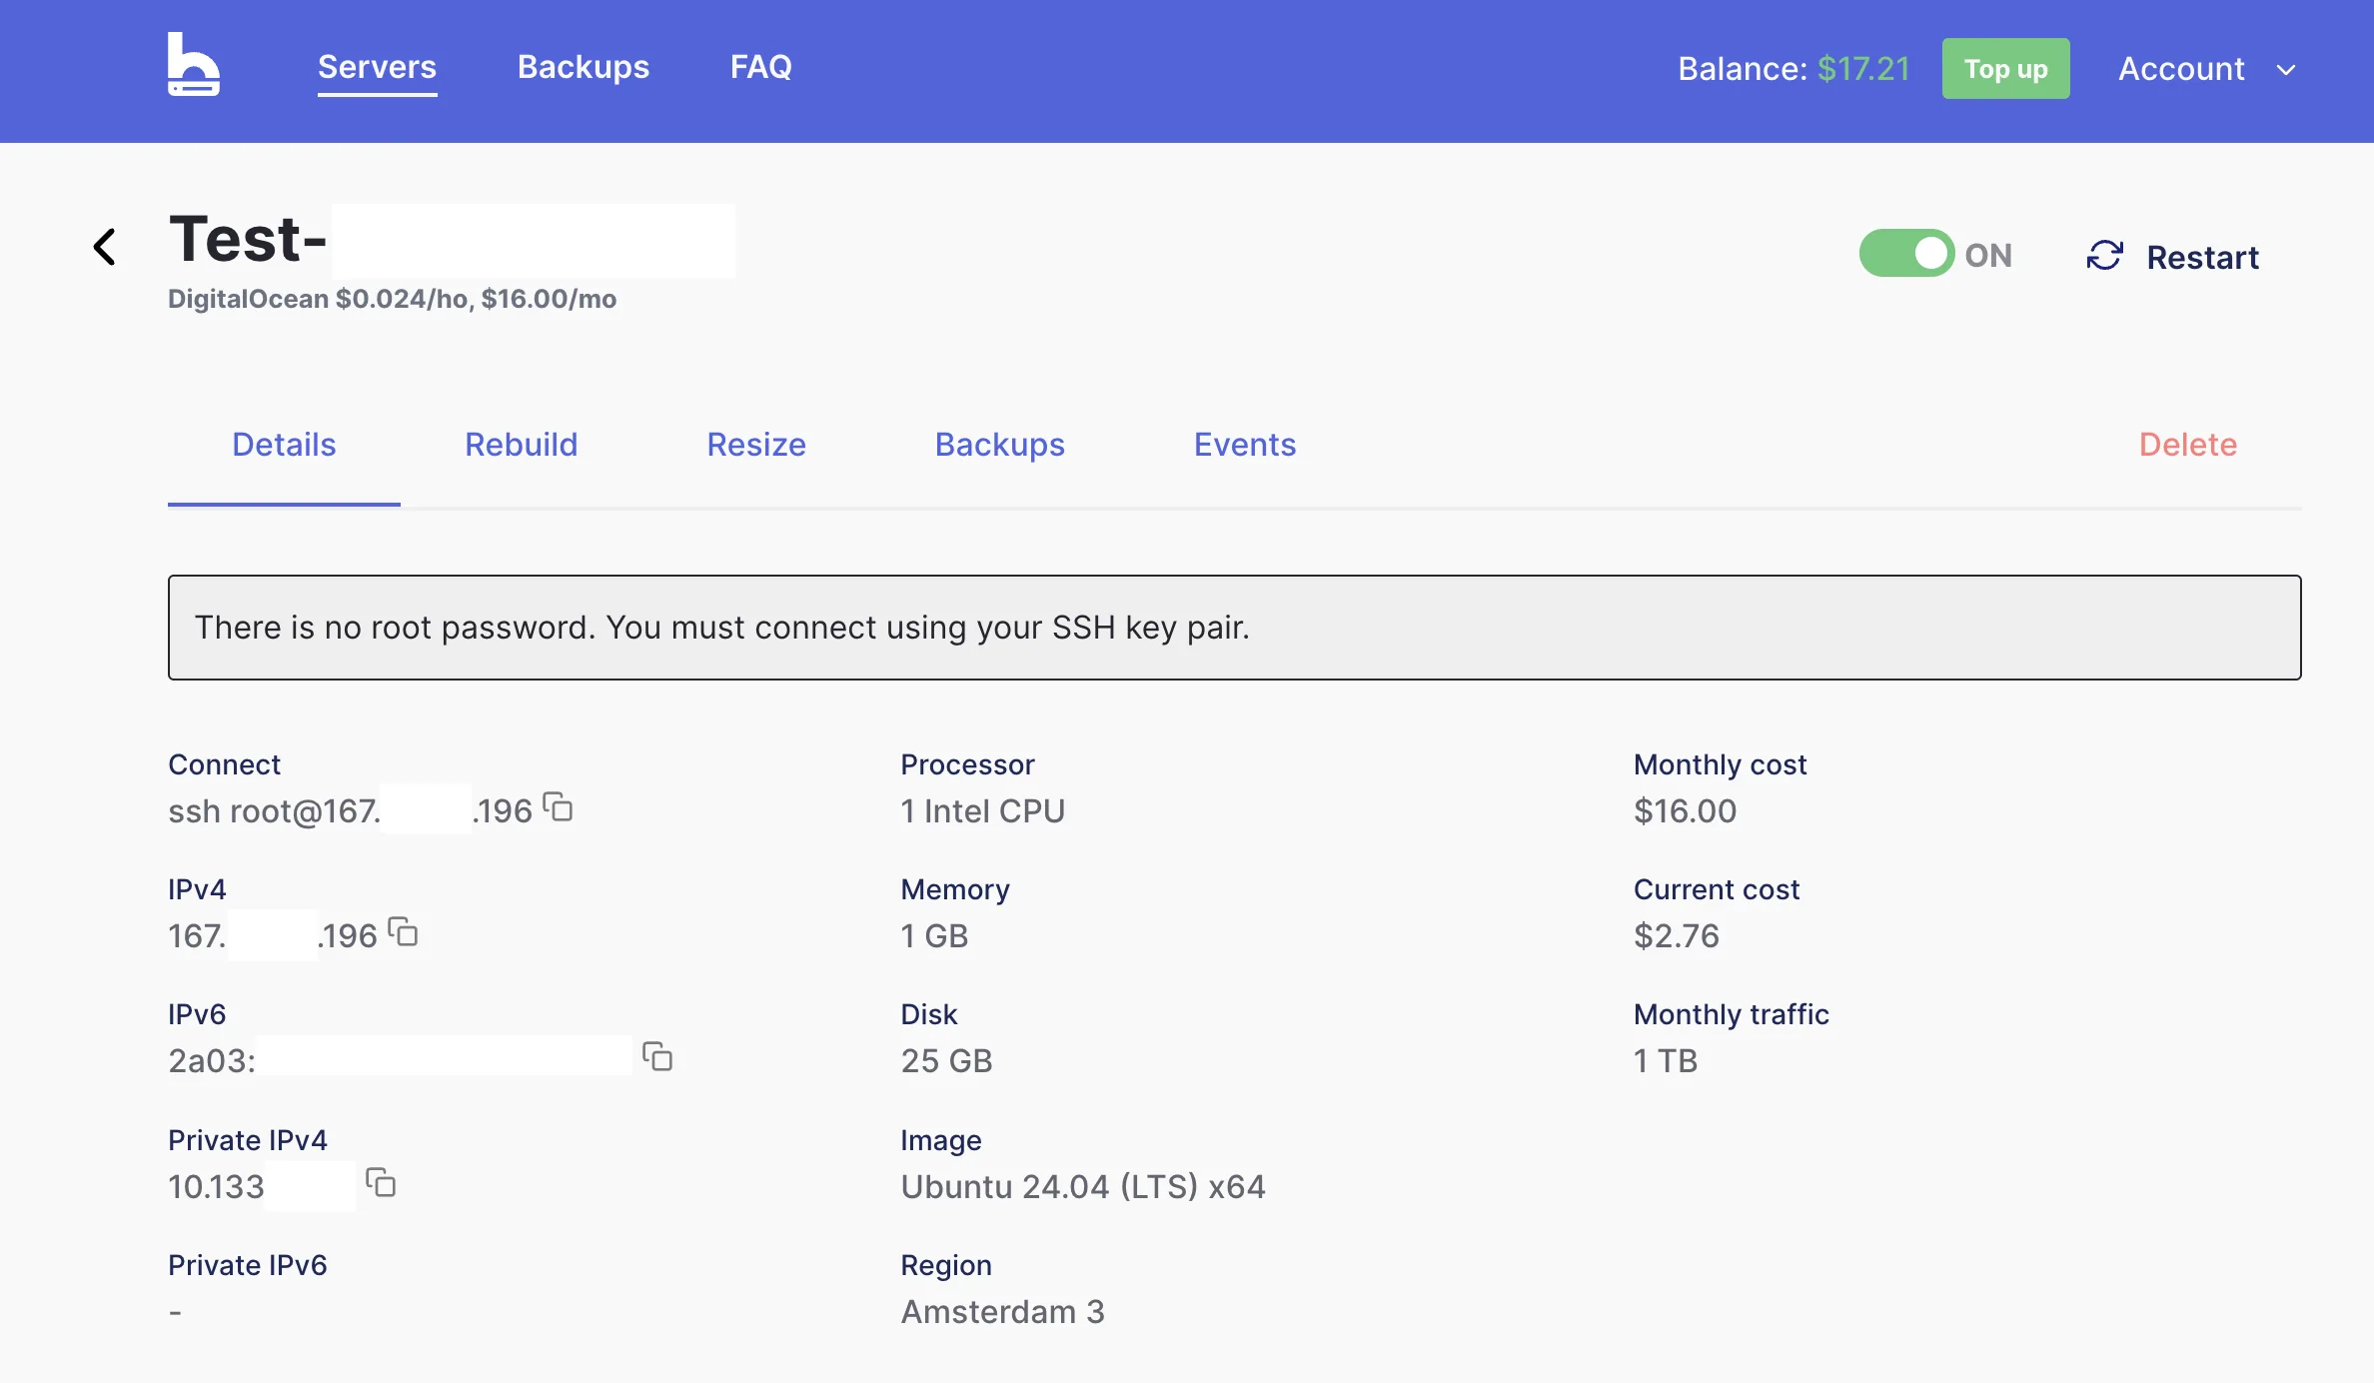The height and width of the screenshot is (1383, 2374).
Task: Click the balance amount $17.21
Action: pyautogui.click(x=1863, y=69)
